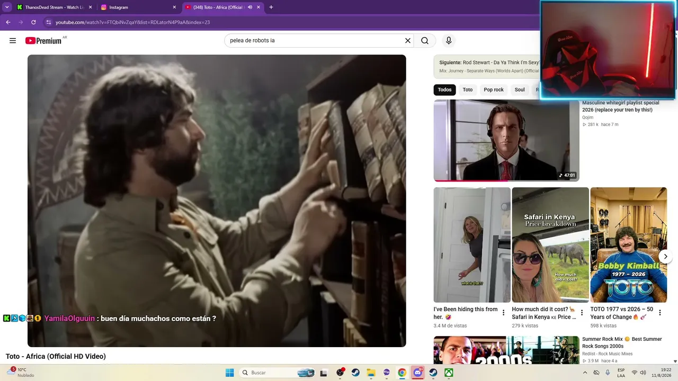Open the volume tray icon
This screenshot has height=381, width=678.
[x=643, y=373]
